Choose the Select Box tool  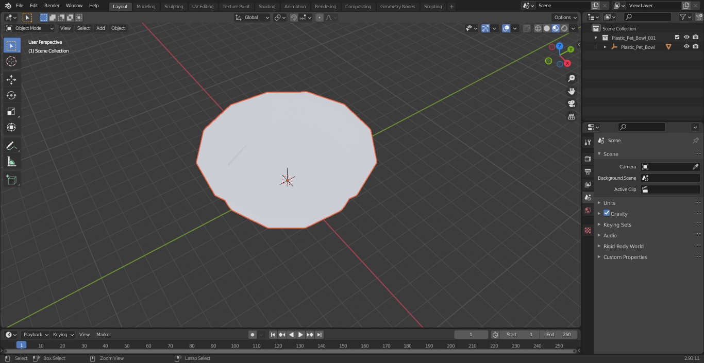click(11, 45)
